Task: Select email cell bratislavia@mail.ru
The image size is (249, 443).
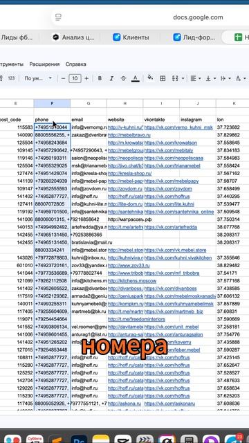Action: (x=91, y=242)
